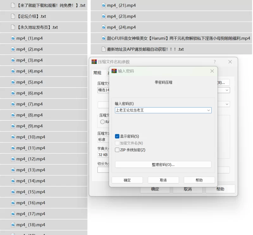The height and width of the screenshot is (235, 253).
Task: Select the RAR format radio button
Action: [102, 122]
